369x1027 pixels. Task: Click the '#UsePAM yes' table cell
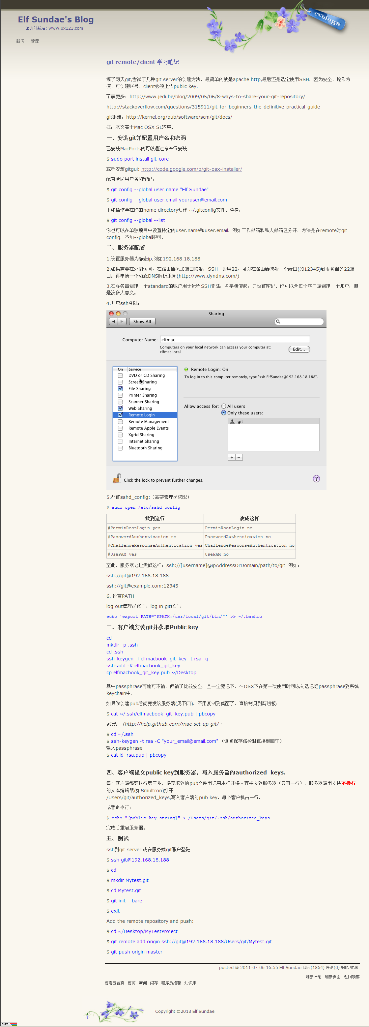(155, 554)
